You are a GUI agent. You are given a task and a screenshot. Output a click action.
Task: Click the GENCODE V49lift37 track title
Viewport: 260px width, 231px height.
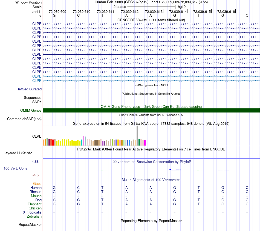click(x=151, y=20)
